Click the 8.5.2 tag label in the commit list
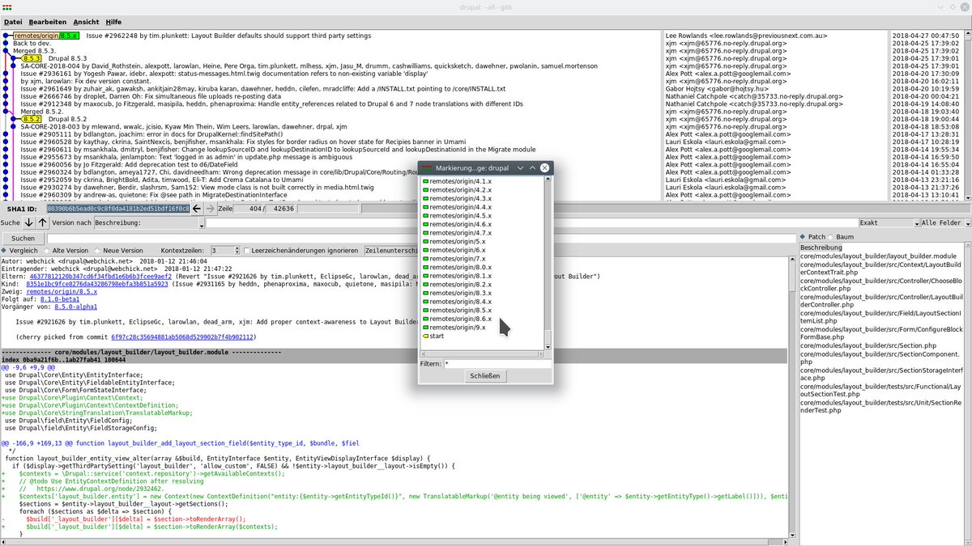This screenshot has width=972, height=546. pos(32,118)
